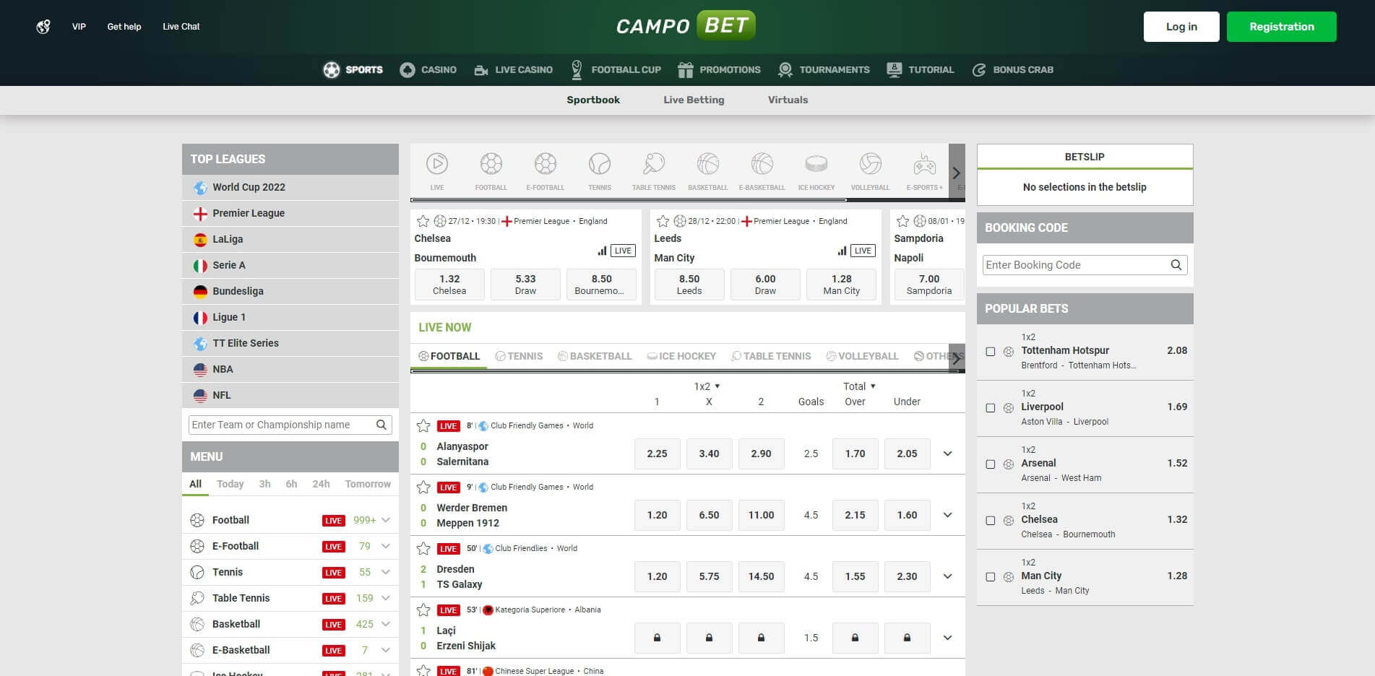Open the 1x2 market dropdown
The width and height of the screenshot is (1375, 676).
707,386
